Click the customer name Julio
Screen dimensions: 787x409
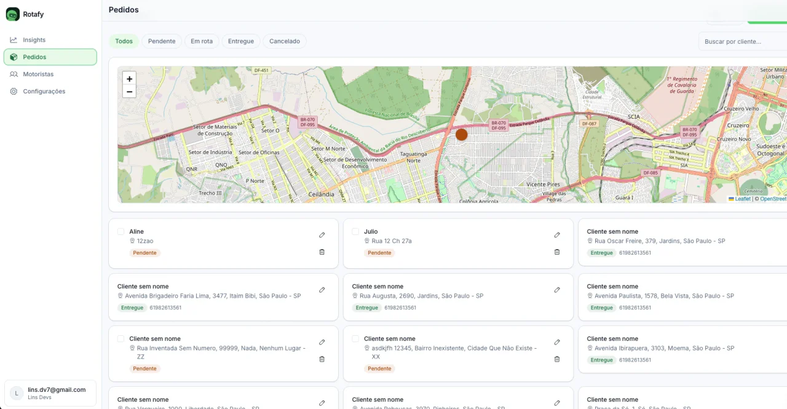pyautogui.click(x=371, y=232)
